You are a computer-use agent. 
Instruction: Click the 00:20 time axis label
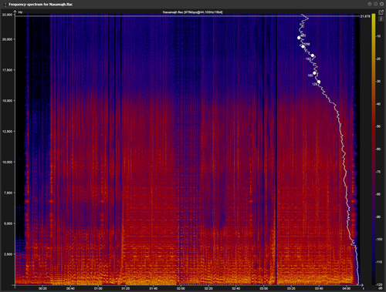pos(42,289)
